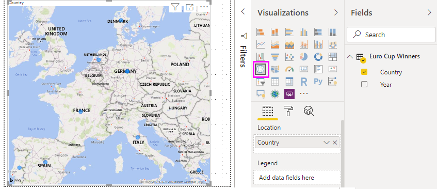437x189 pixels.
Task: Collapse the Fields pane chevron
Action: pos(429,12)
